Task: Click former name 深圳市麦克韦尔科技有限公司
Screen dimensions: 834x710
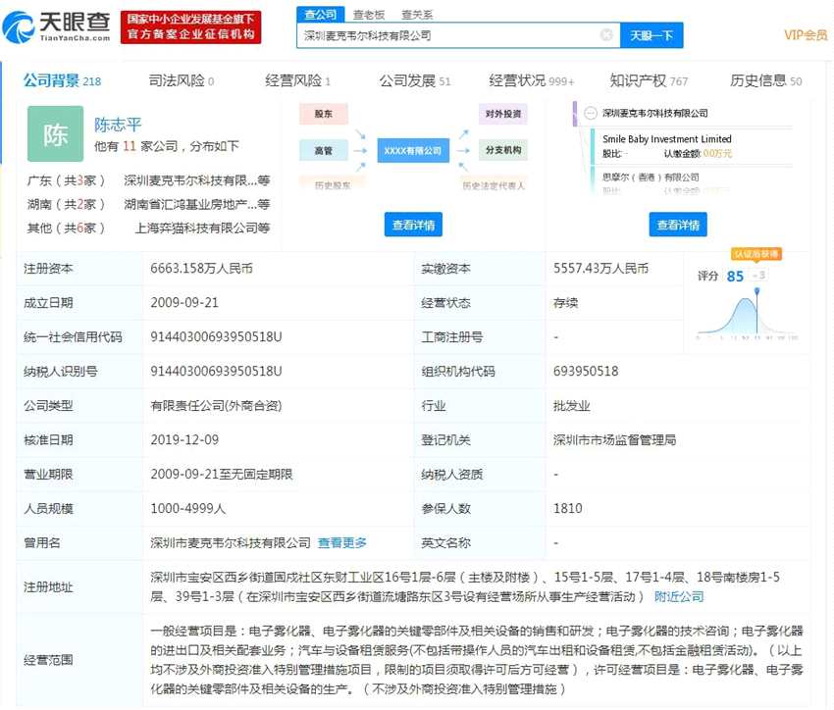Action: pos(231,542)
